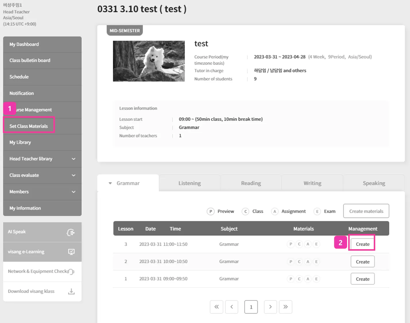Screen dimensions: 410x323
Task: Open Class bulletin board
Action: click(x=42, y=60)
